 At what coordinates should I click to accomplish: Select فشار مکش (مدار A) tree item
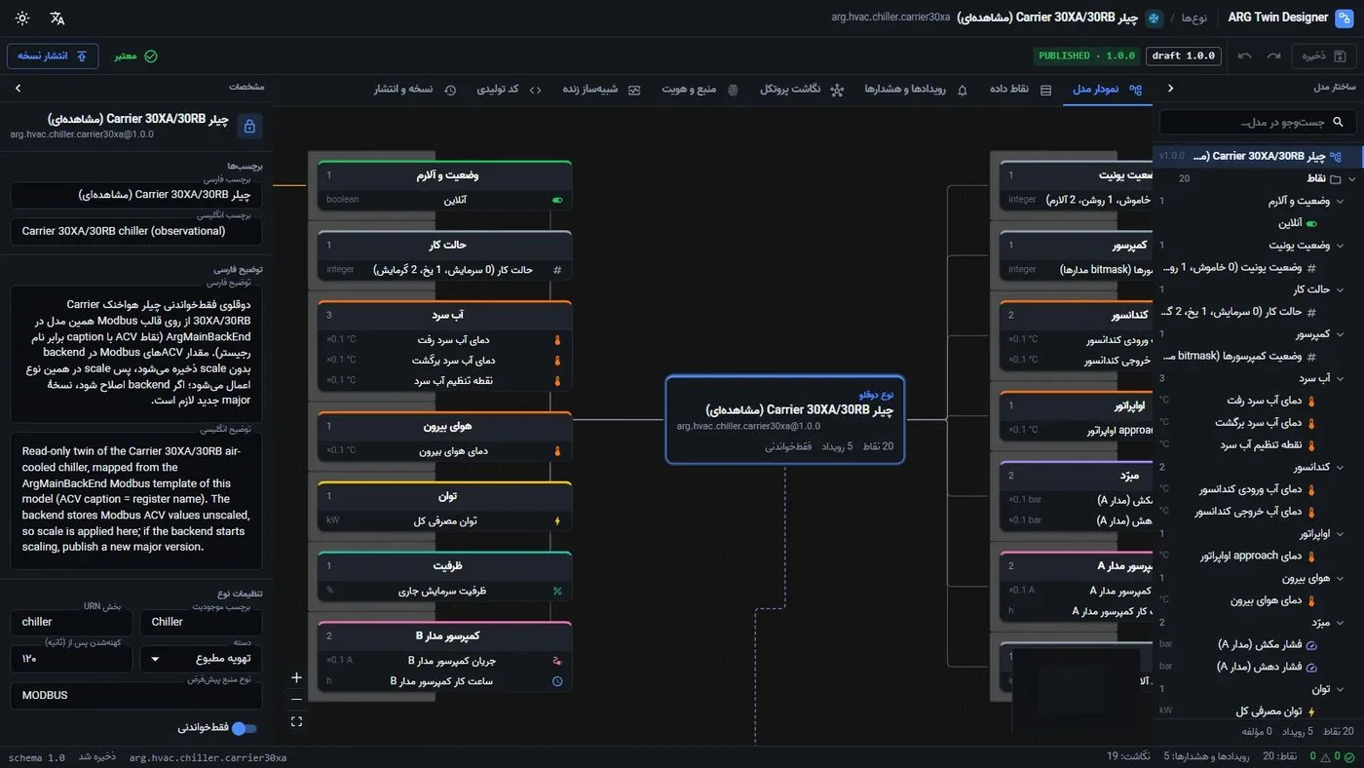1260,644
